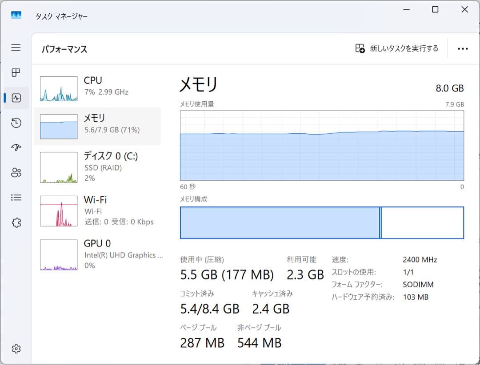Image resolution: width=480 pixels, height=365 pixels.
Task: Open the Services page from sidebar
Action: (16, 222)
